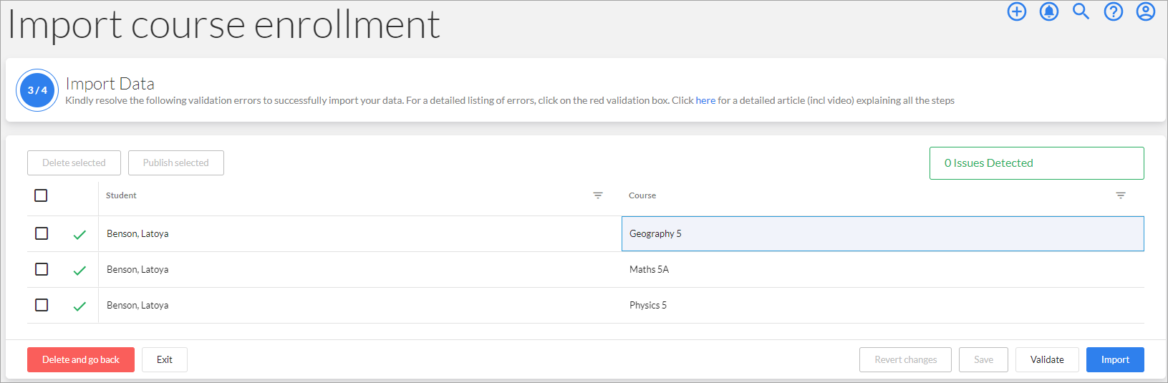Open the search magnifier icon
The height and width of the screenshot is (383, 1168).
[x=1081, y=11]
